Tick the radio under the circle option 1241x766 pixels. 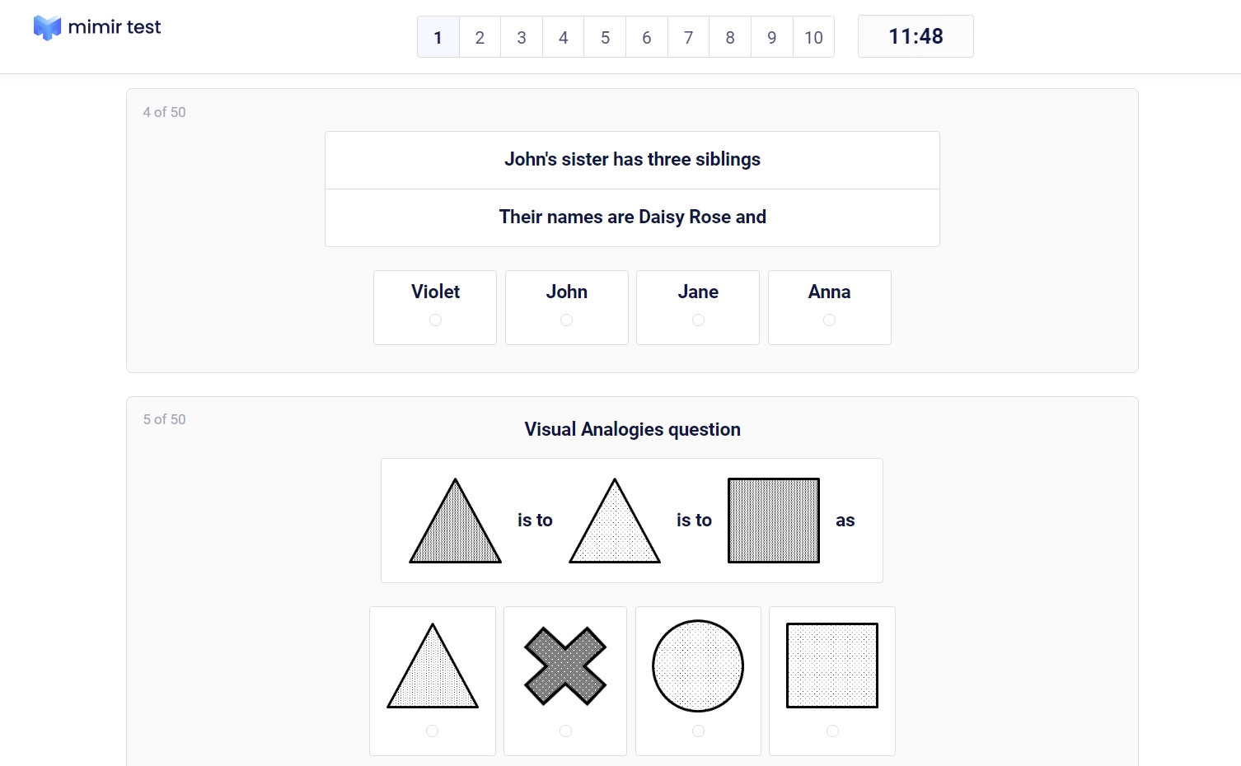(x=698, y=731)
